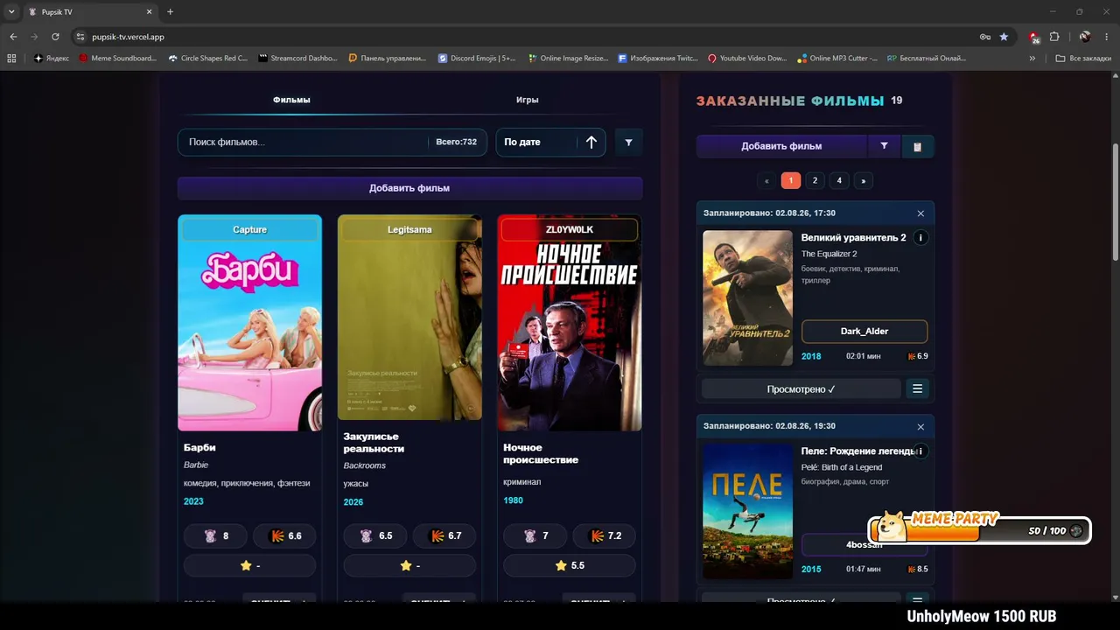The height and width of the screenshot is (630, 1120).
Task: Toggle sort direction arrow next to По дате
Action: 591,142
